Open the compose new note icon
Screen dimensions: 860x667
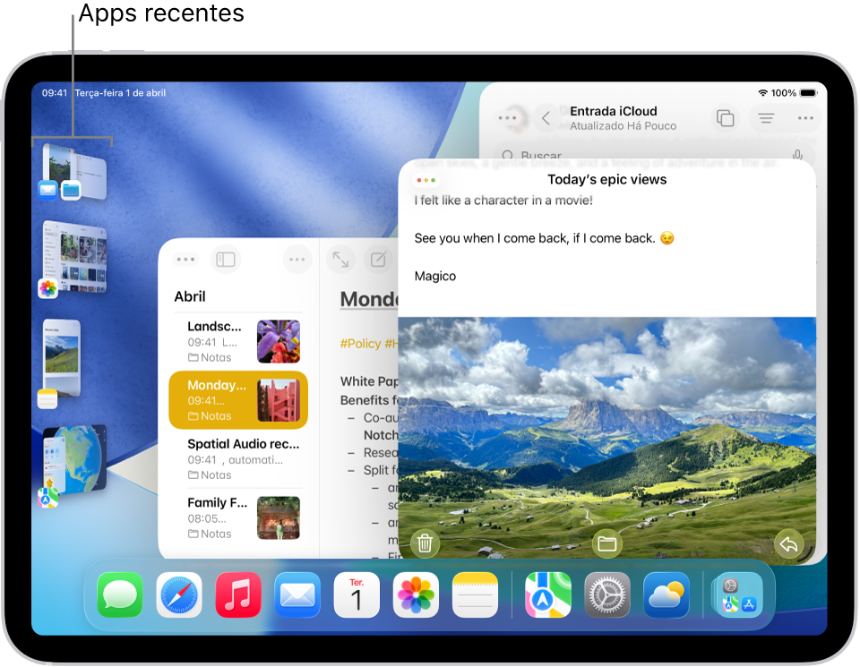point(378,260)
